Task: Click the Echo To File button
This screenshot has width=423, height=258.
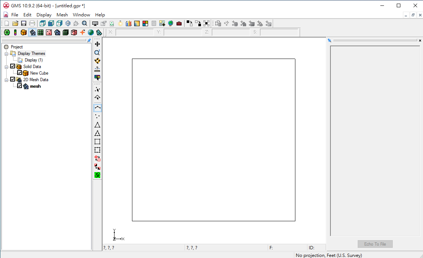Action: pyautogui.click(x=375, y=244)
